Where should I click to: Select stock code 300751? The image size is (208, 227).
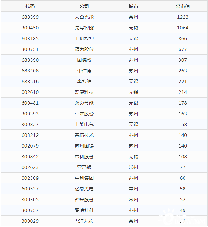click(30, 49)
